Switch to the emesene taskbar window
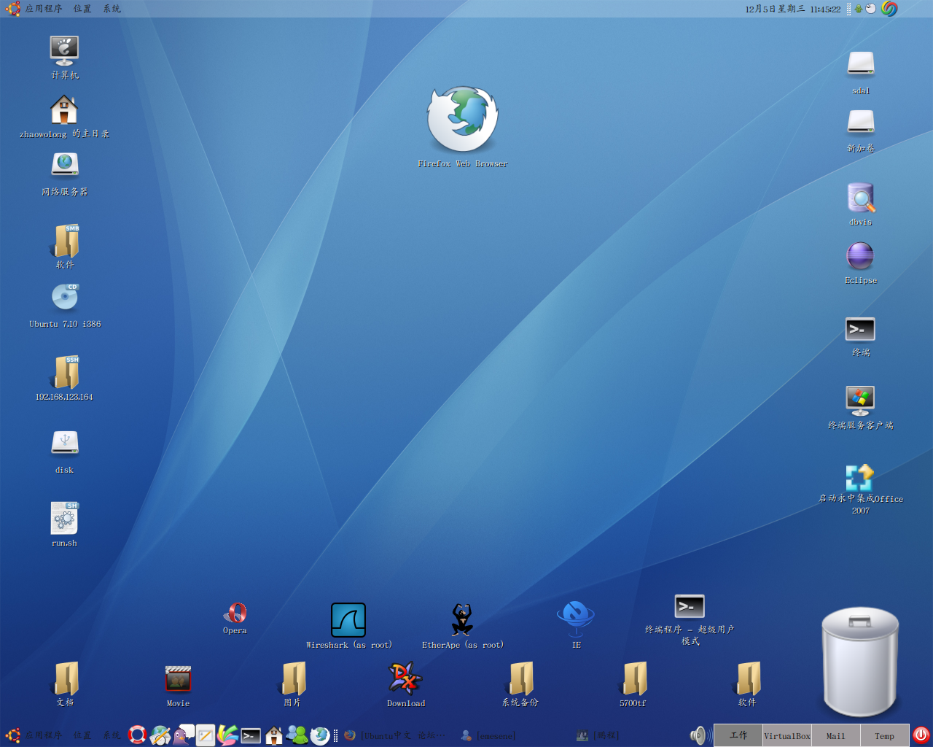This screenshot has height=747, width=933. point(488,735)
